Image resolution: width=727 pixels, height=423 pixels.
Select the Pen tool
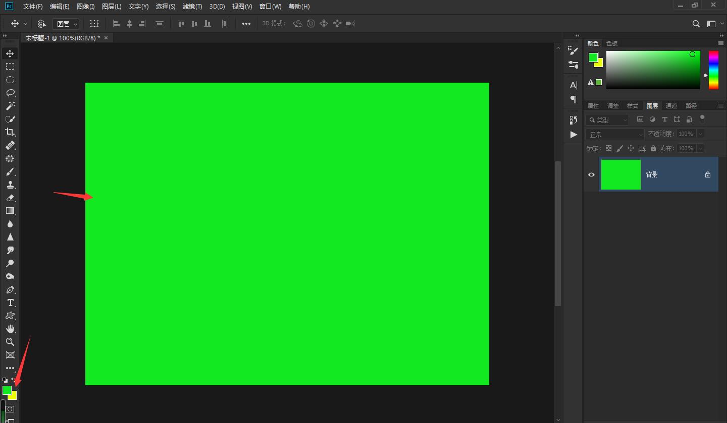tap(10, 290)
